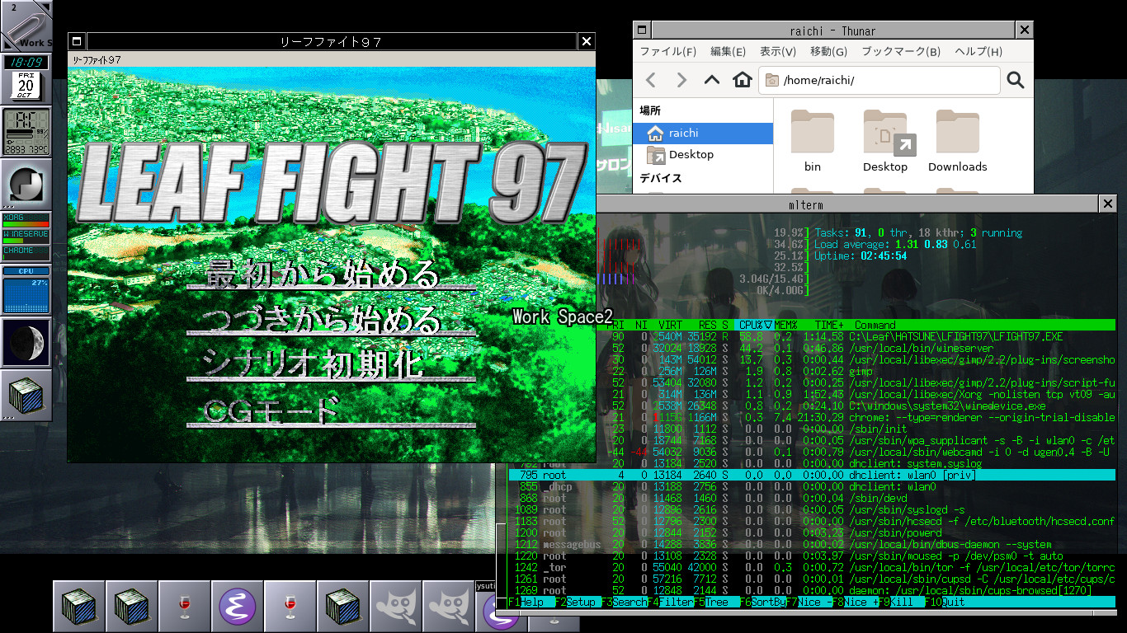Image resolution: width=1127 pixels, height=633 pixels.
Task: Click F10 Quit in htop footer
Action: pyautogui.click(x=944, y=603)
